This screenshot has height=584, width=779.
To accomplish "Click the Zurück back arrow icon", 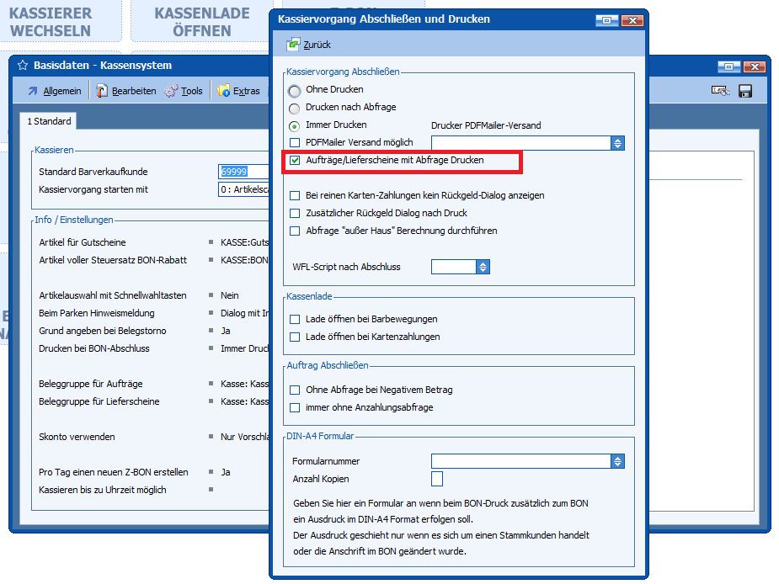I will [x=293, y=44].
